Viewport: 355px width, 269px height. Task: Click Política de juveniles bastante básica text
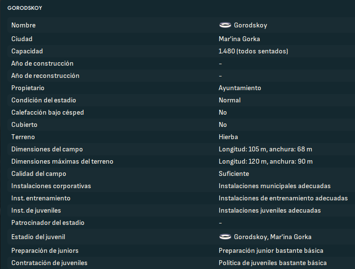273,263
